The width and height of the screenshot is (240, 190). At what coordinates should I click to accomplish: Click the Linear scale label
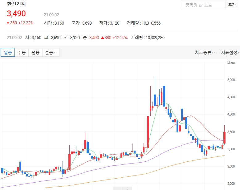(x=231, y=63)
